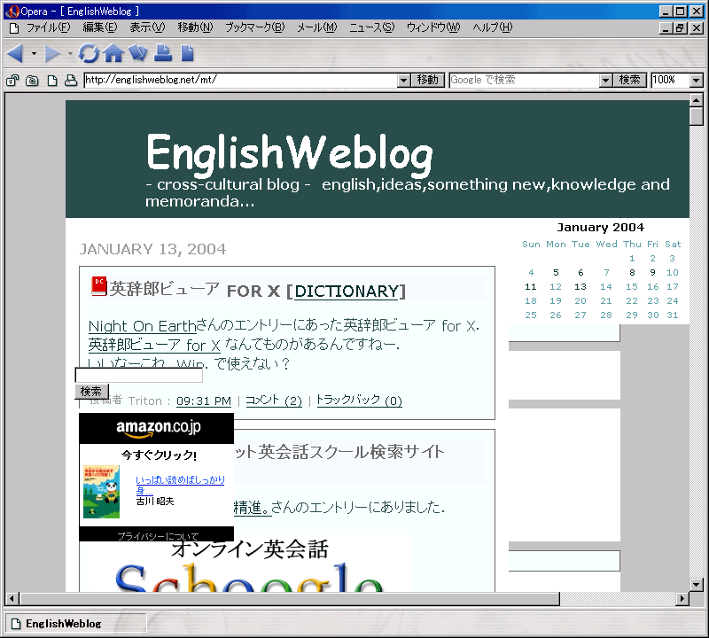
Task: Open the ウィンドウ(W) menu
Action: 433,27
